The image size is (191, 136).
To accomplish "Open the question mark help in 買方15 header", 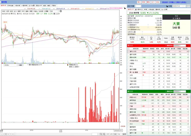I will pyautogui.click(x=165, y=46).
